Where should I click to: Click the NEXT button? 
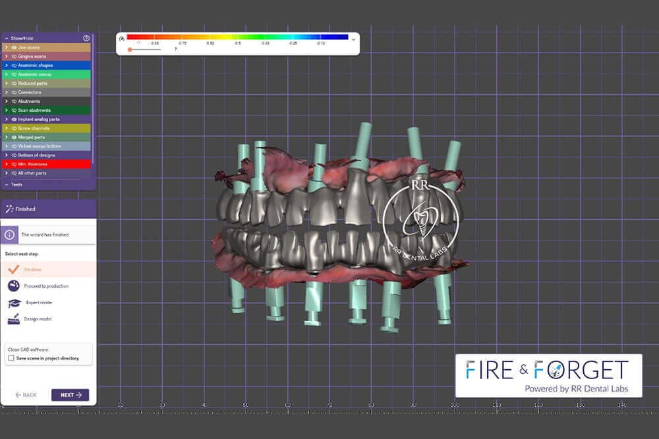coord(70,395)
